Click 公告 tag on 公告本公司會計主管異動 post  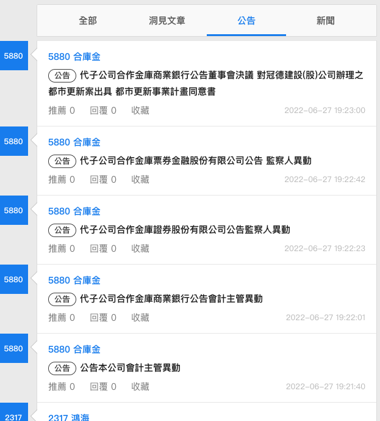[62, 368]
